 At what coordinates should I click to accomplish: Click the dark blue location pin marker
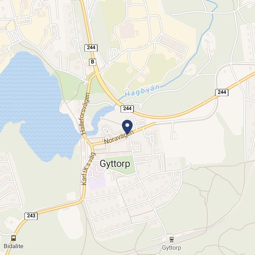click(x=127, y=127)
